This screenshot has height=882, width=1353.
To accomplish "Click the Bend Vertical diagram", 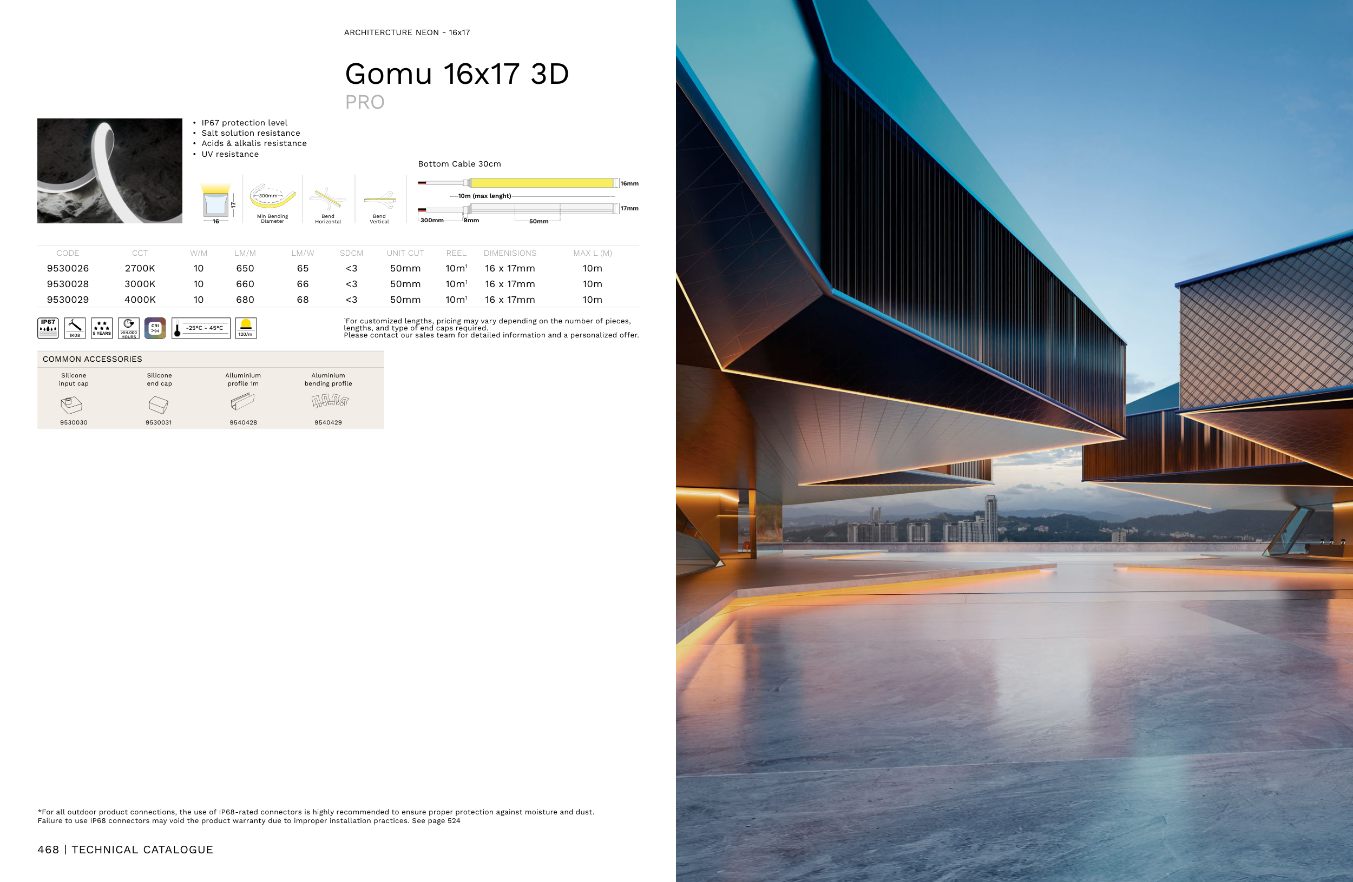I will point(379,200).
